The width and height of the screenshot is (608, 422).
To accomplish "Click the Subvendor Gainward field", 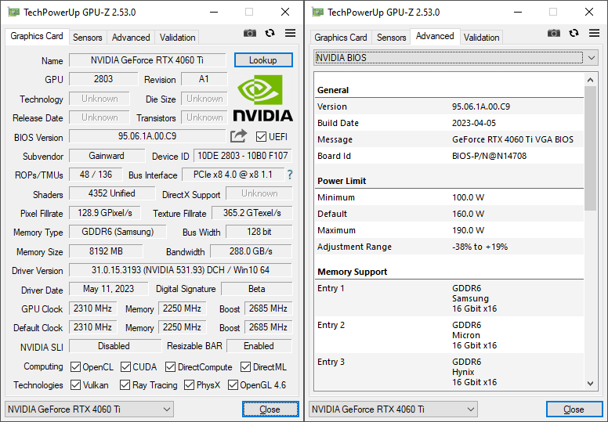I will pyautogui.click(x=107, y=156).
